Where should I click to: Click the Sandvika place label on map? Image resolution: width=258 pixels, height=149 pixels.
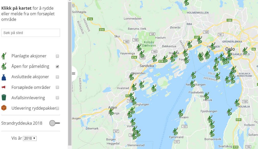point(146,66)
